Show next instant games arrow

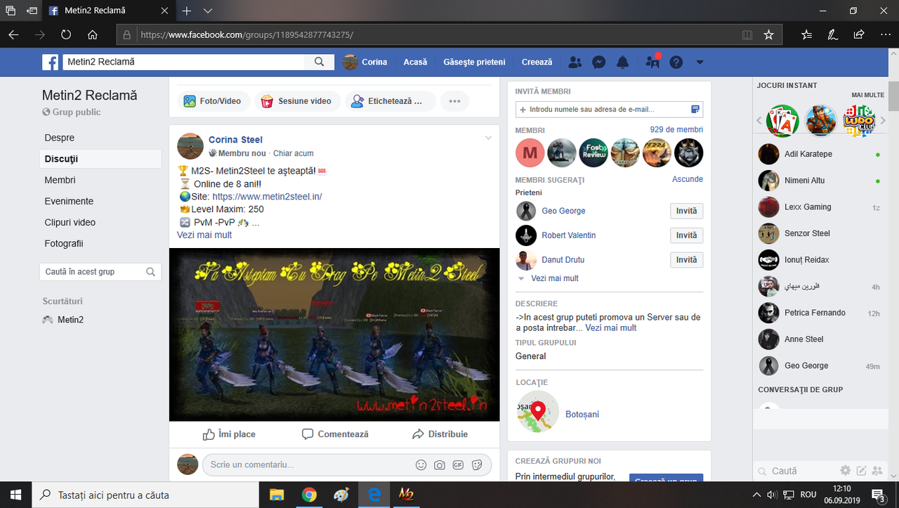(x=884, y=121)
